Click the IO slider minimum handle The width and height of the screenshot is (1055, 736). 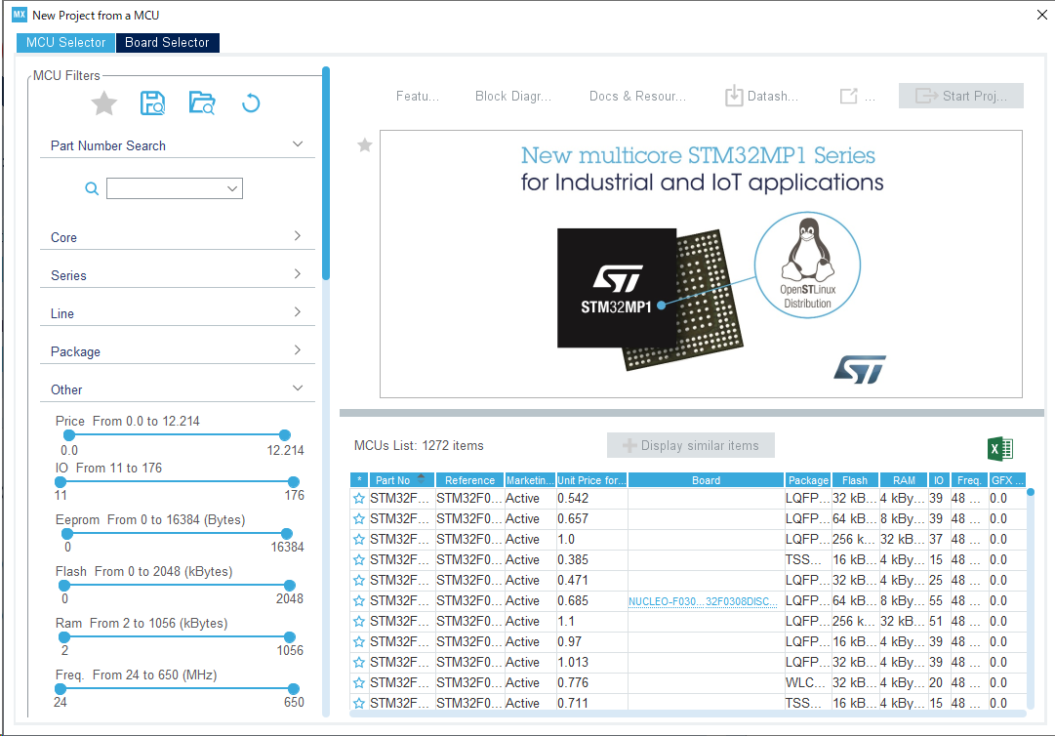(x=61, y=481)
